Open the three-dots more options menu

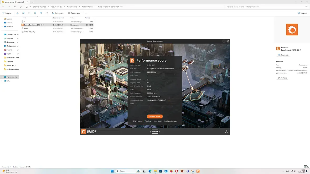[x=86, y=13]
